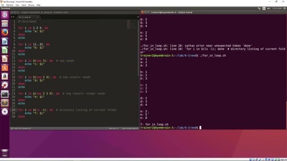Open the Files manager from the dock

coord(4,24)
